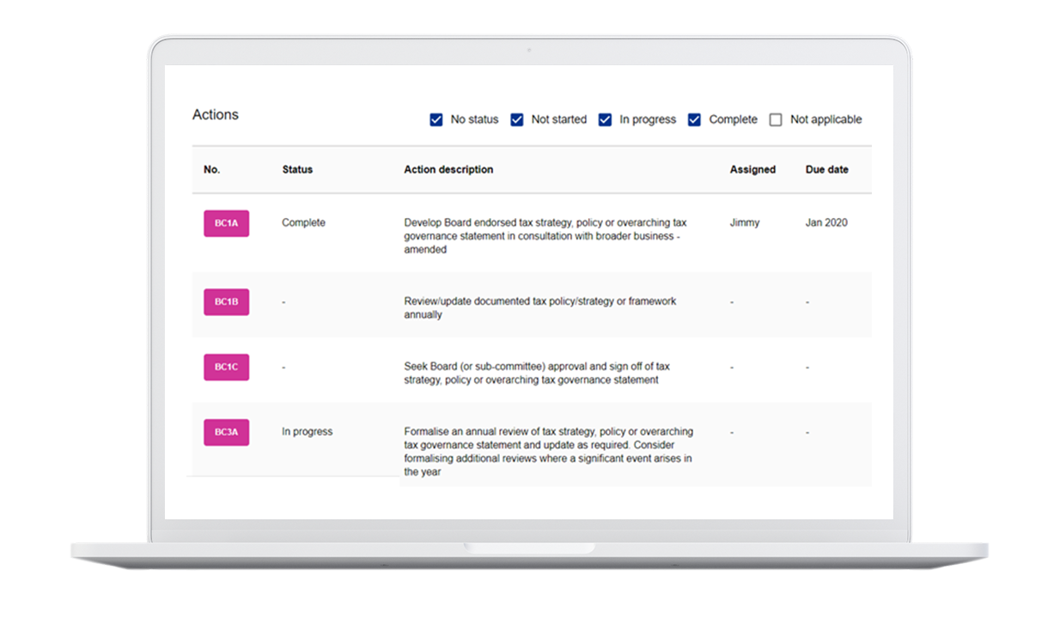
Task: Select the Complete status of BC1A
Action: click(303, 223)
